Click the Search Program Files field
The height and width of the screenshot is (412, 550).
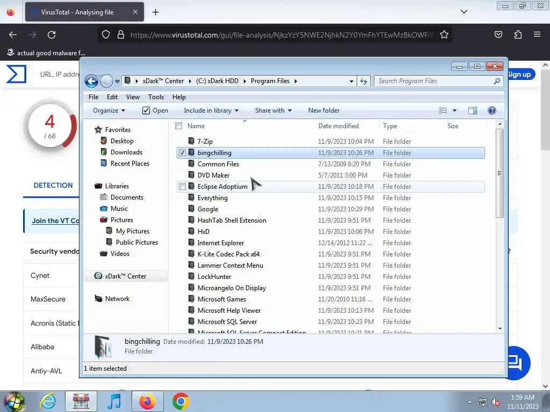(x=434, y=82)
